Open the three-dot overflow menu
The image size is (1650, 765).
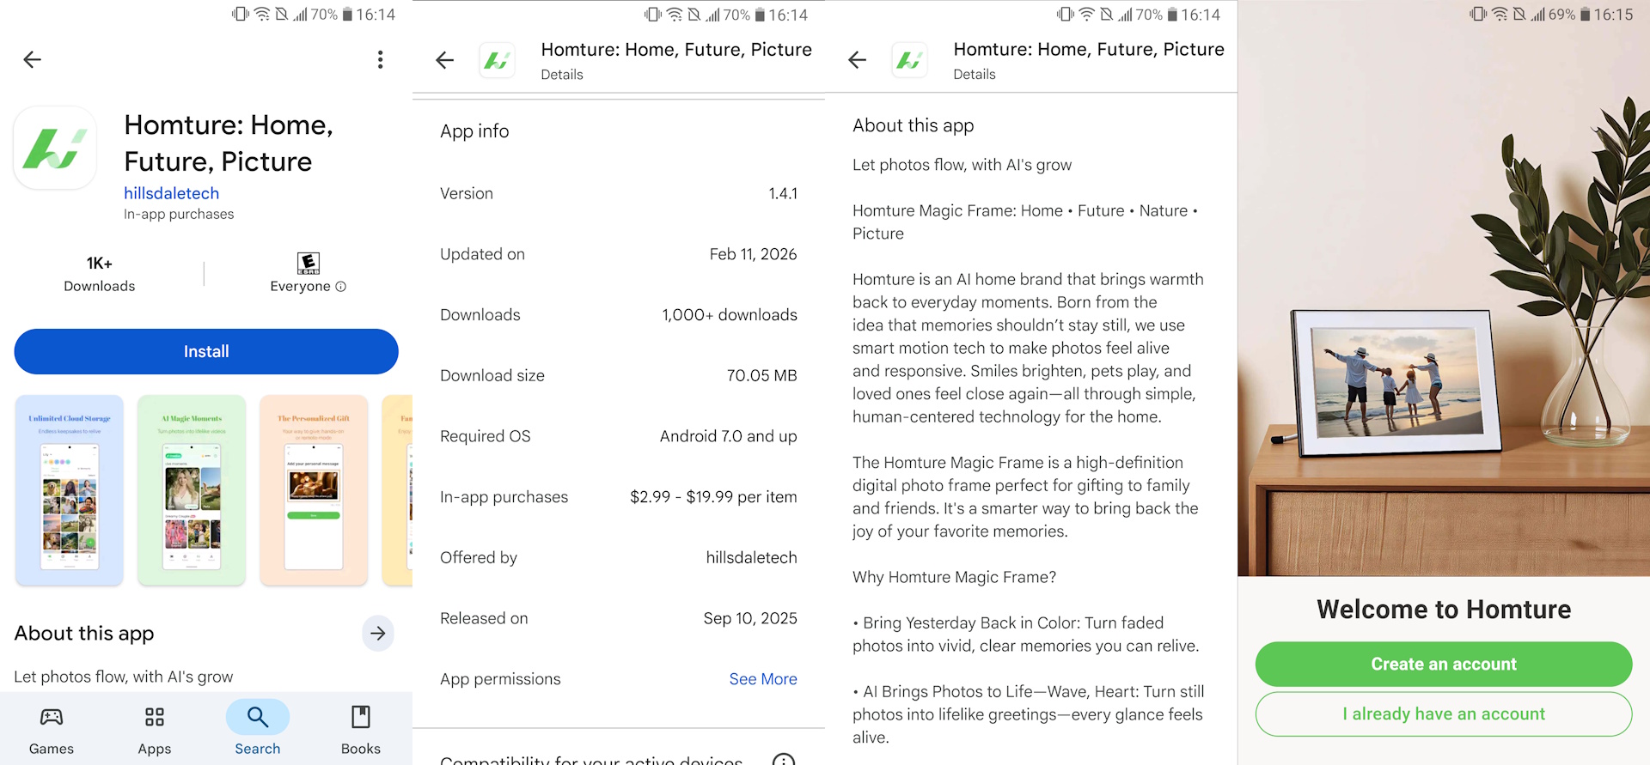pos(380,59)
